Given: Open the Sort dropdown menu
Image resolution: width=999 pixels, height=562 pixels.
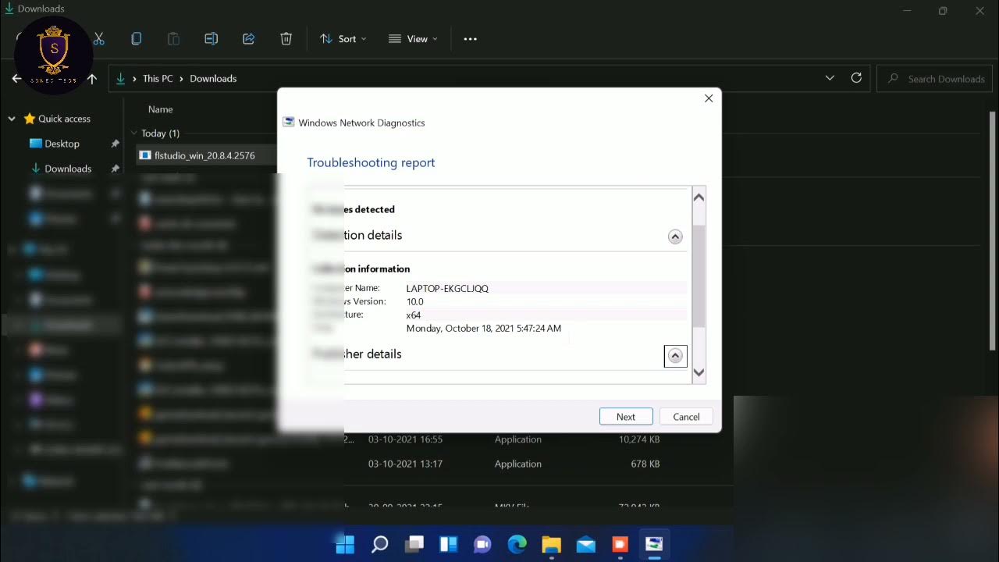Looking at the screenshot, I should pos(343,38).
